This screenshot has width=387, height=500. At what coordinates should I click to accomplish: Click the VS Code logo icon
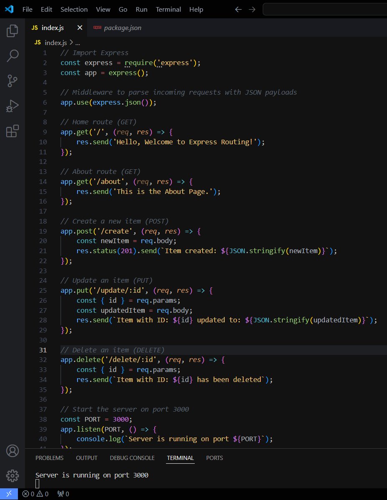(x=9, y=9)
